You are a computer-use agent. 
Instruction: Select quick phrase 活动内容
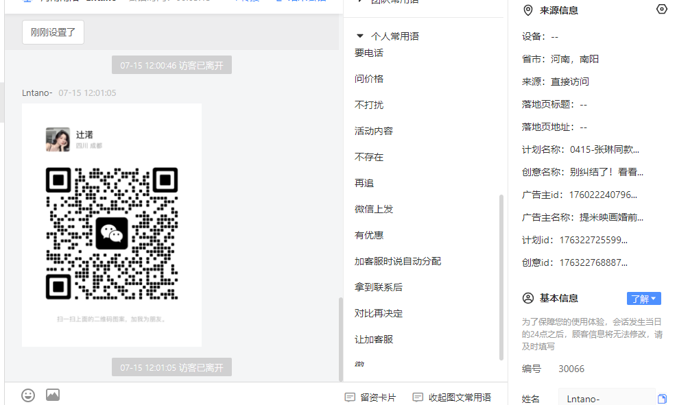pyautogui.click(x=373, y=131)
